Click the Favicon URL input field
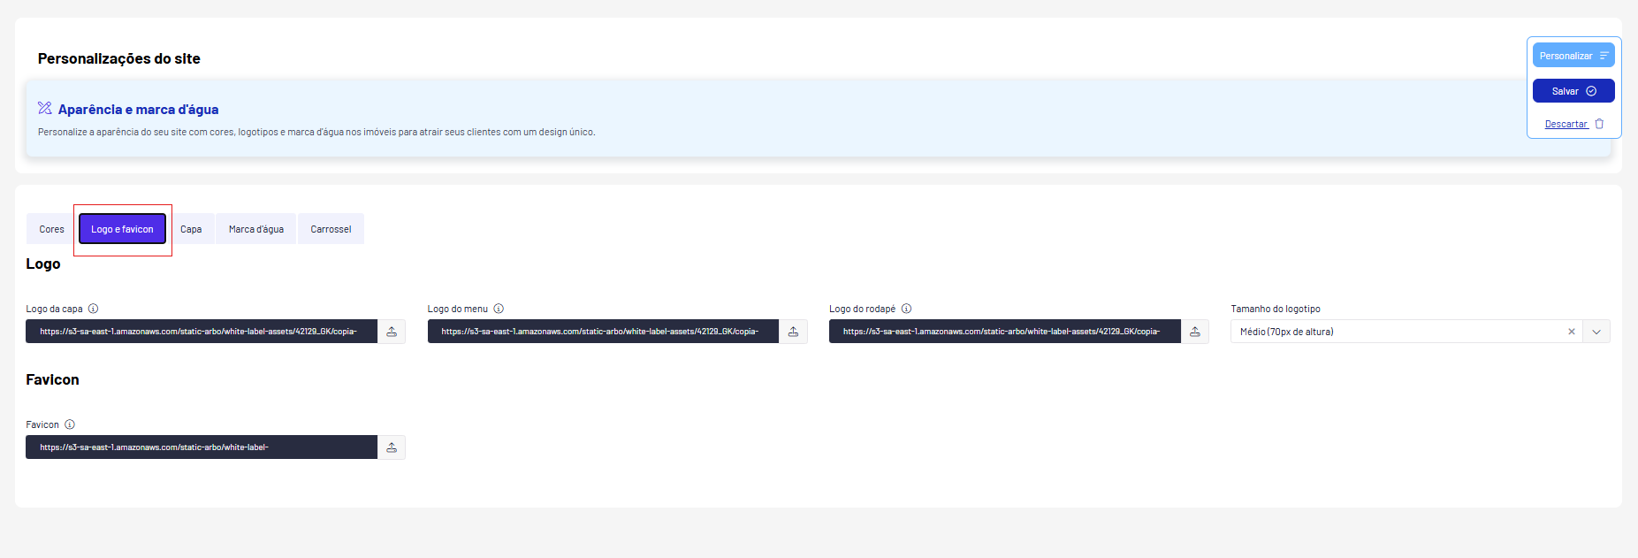Image resolution: width=1638 pixels, height=558 pixels. click(202, 447)
